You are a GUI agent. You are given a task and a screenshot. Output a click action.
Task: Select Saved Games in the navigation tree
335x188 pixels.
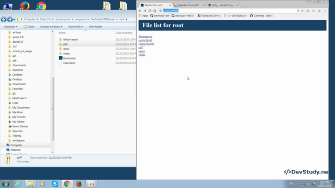click(20, 126)
